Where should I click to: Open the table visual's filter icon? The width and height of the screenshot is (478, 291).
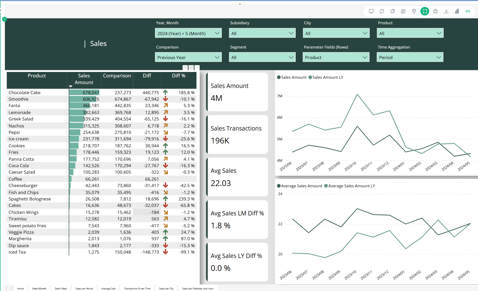[x=185, y=68]
